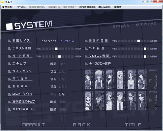Toggle Makina Fushimi character voice portrait
The image size is (163, 131).
pos(120,79)
